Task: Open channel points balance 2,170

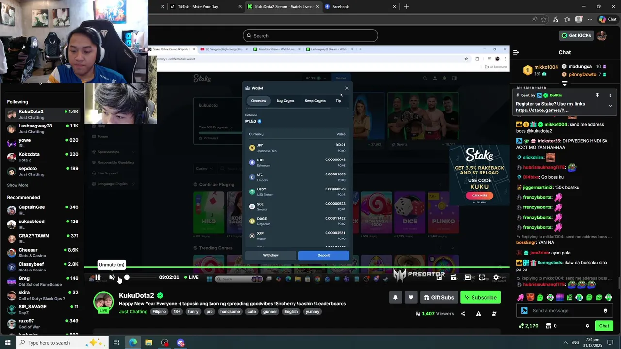Action: tap(528, 326)
